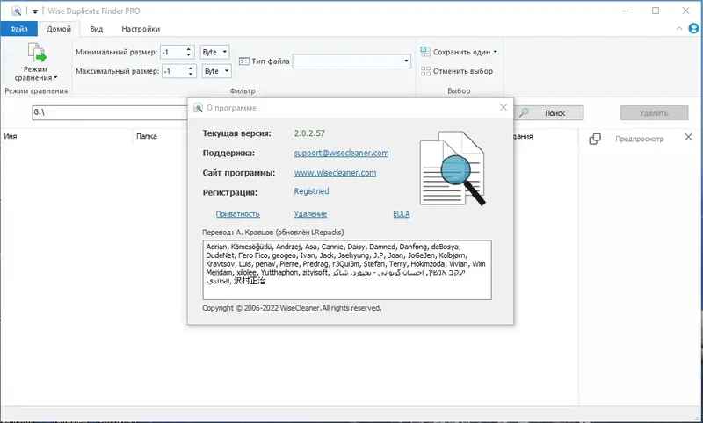The image size is (703, 423).
Task: Click the Поиск search button
Action: (548, 113)
